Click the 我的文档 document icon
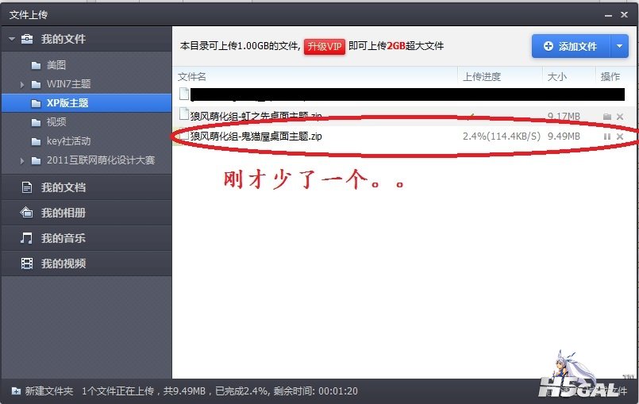 click(27, 187)
